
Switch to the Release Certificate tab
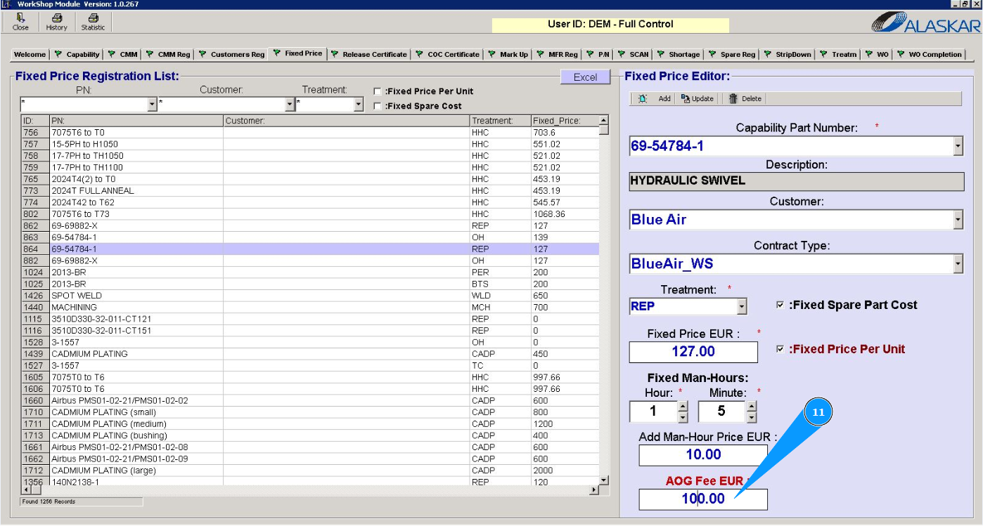368,54
